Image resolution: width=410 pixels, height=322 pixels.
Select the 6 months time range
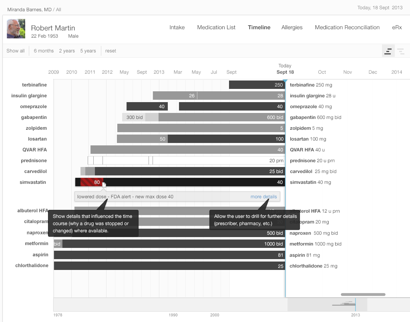click(44, 51)
